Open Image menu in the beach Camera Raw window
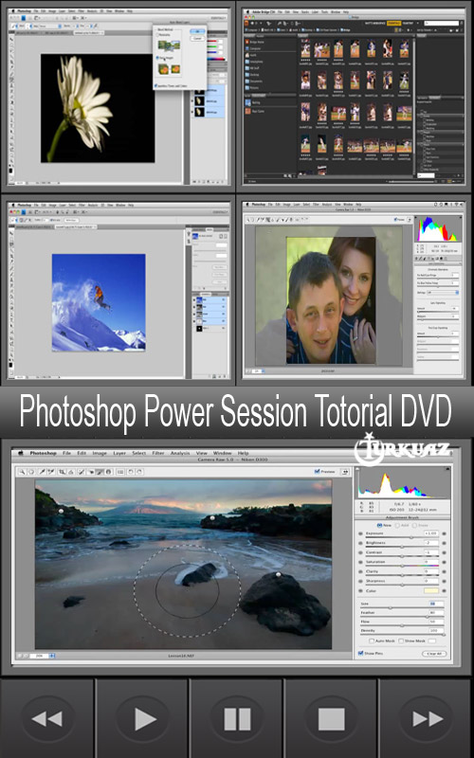Screen dimensions: 474x758 point(100,453)
